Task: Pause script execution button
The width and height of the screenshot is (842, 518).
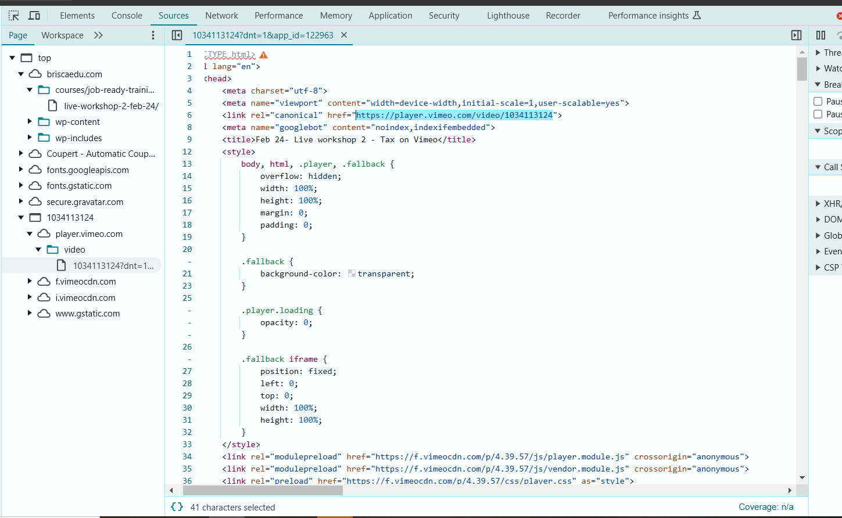Action: [x=820, y=35]
